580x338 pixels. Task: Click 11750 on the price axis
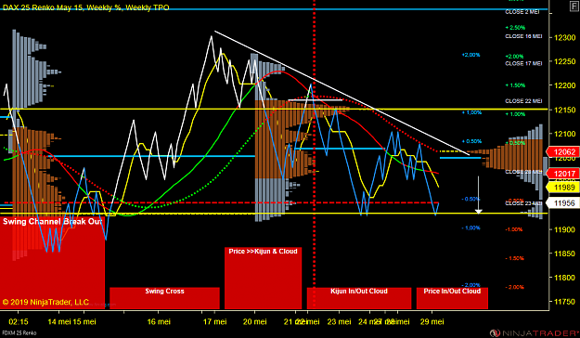(x=565, y=302)
